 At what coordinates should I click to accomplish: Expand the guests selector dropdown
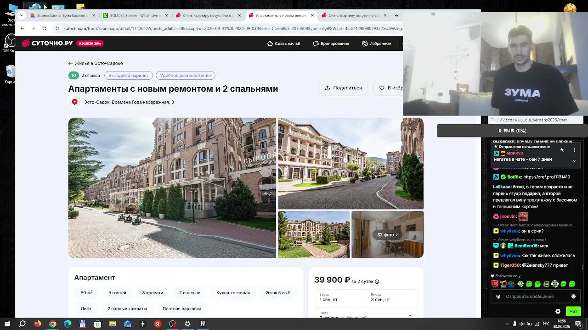click(410, 315)
